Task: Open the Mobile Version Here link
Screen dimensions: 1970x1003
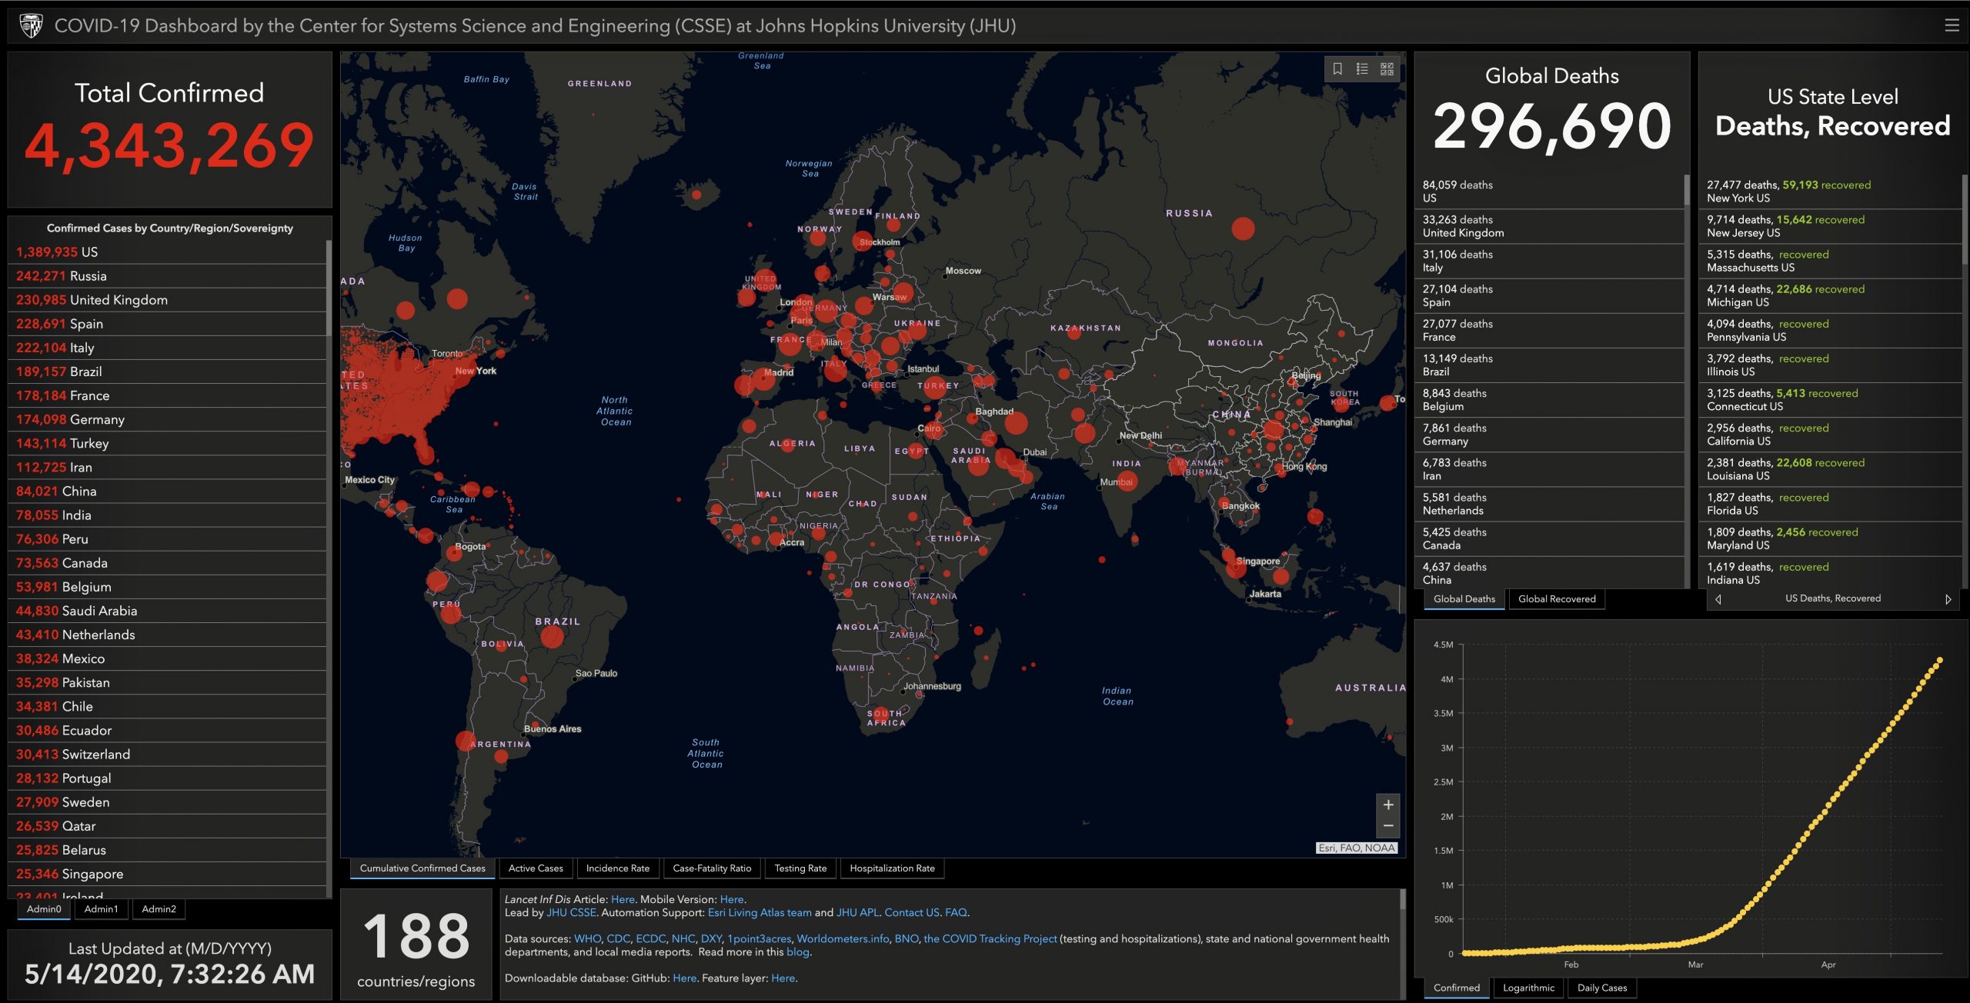Action: pyautogui.click(x=732, y=899)
